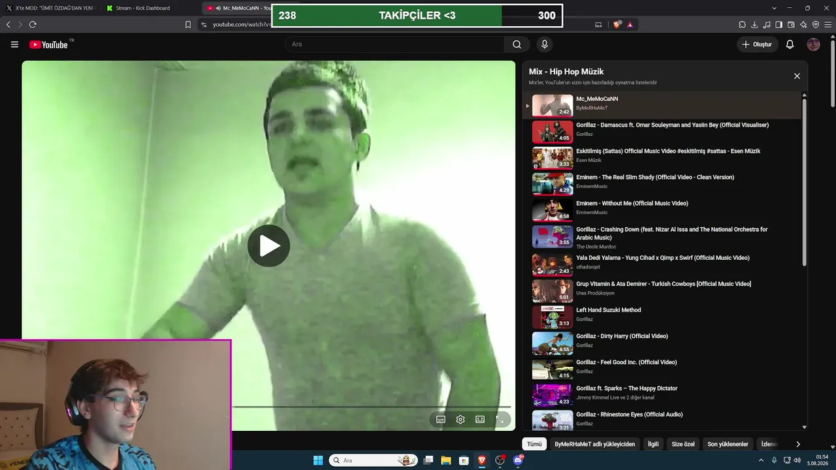The image size is (836, 470).
Task: Click the Windows taskbar Ara search box
Action: click(x=374, y=460)
